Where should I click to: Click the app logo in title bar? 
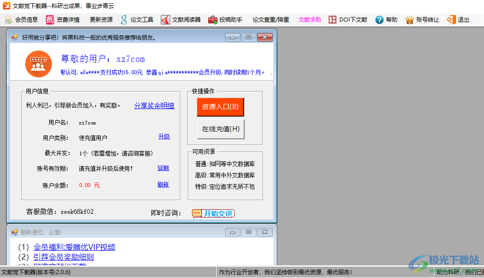7,6
